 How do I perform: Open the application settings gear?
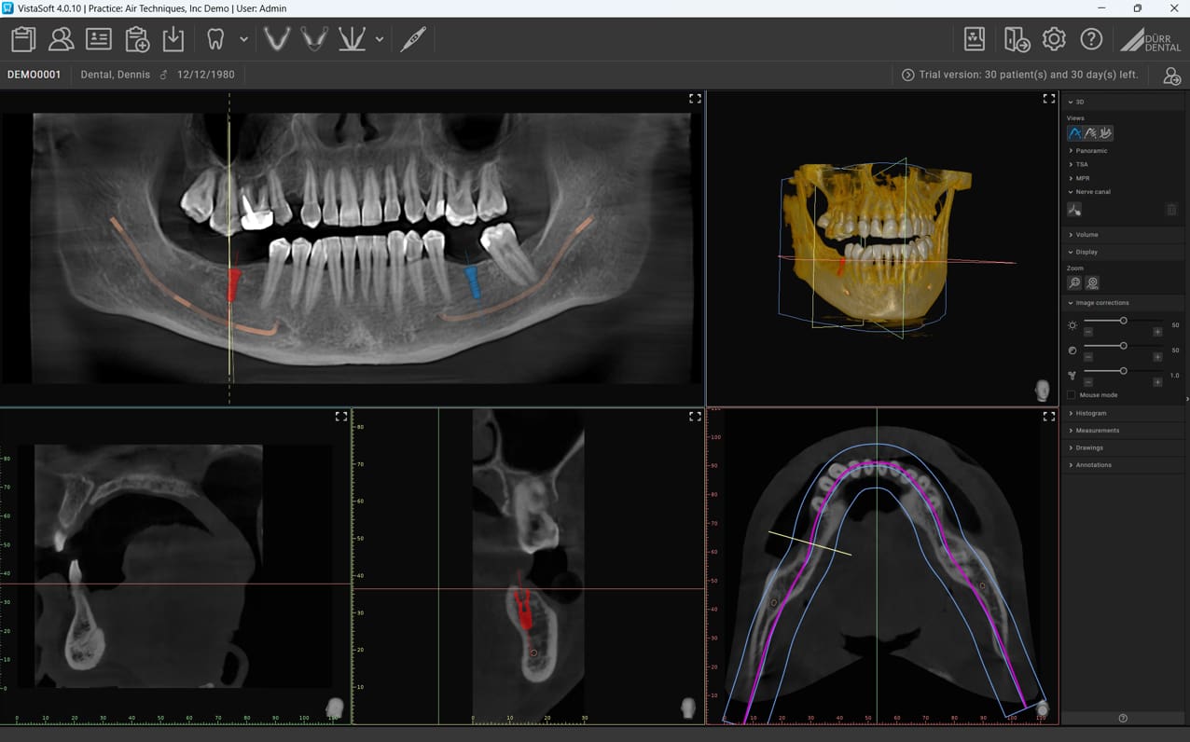coord(1052,39)
